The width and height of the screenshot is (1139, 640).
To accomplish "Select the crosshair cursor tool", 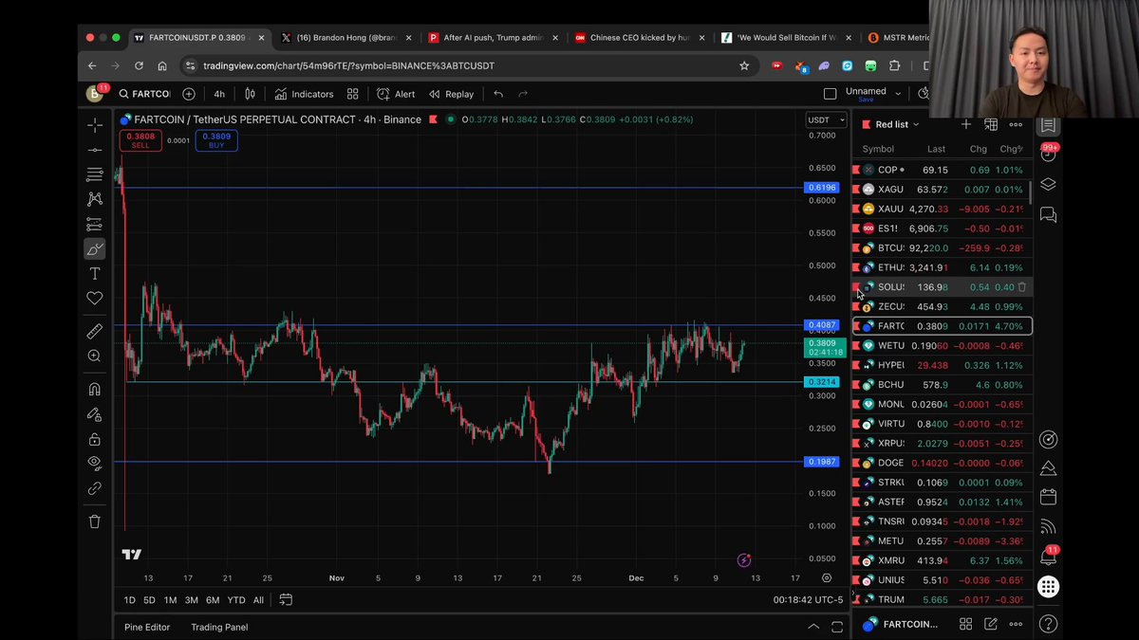I will pos(95,125).
